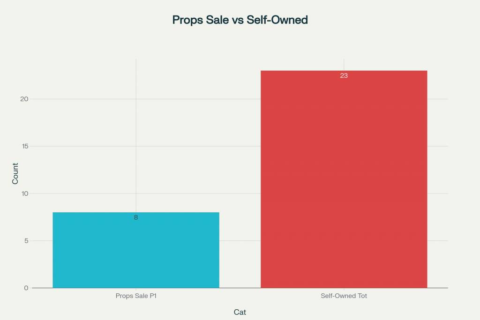Click the vertical gridline above the red bar

(344, 65)
